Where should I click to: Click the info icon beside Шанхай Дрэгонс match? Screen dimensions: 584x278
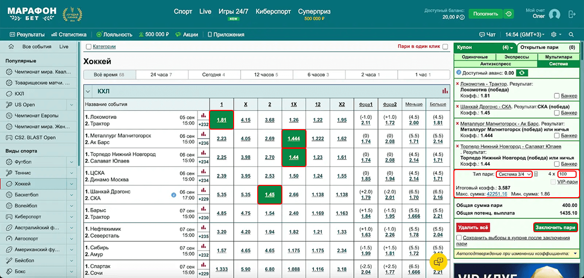pos(173,195)
